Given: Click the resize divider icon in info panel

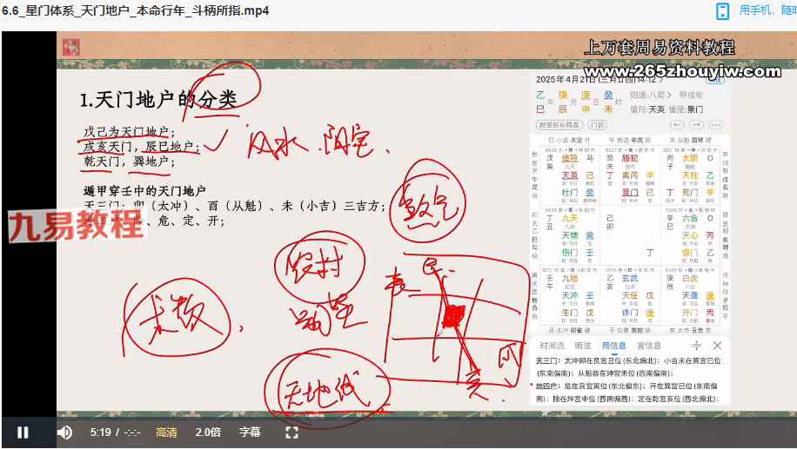Looking at the screenshot, I should (x=696, y=345).
